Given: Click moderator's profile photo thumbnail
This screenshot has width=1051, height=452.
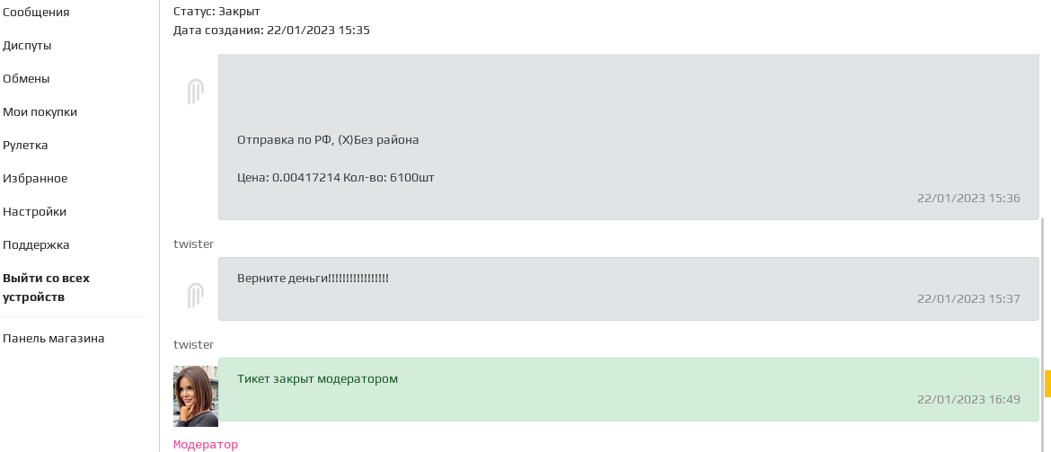Looking at the screenshot, I should [x=196, y=395].
